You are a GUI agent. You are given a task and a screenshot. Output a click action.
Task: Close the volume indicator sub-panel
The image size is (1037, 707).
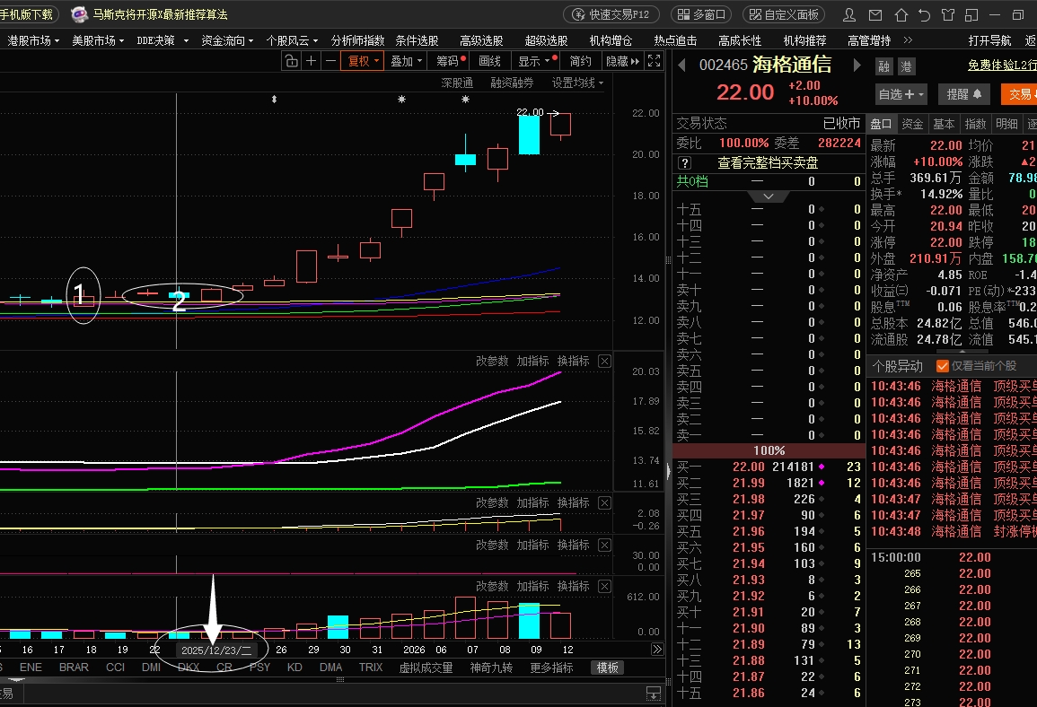coord(604,586)
